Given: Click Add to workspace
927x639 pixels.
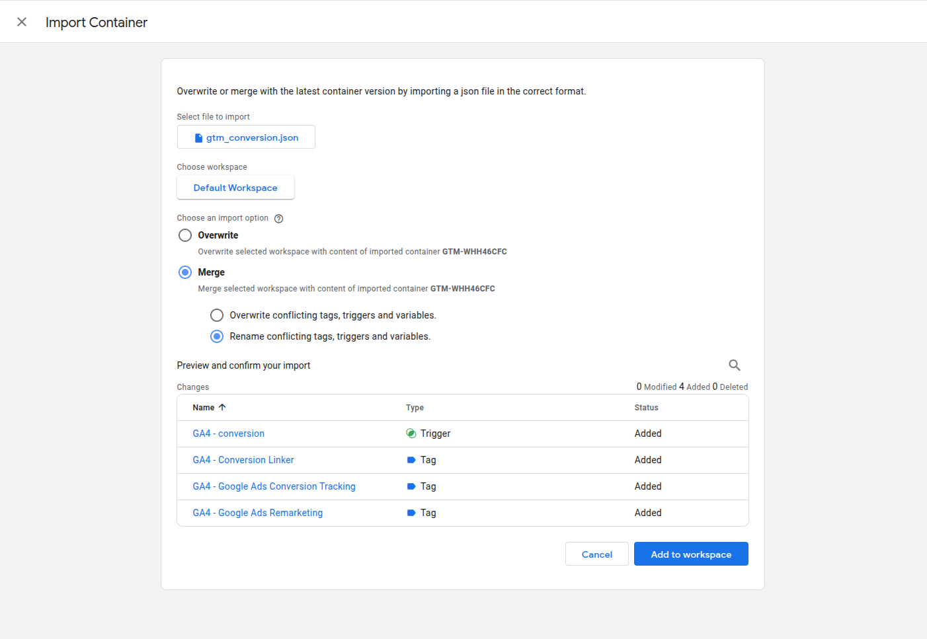Looking at the screenshot, I should point(690,554).
